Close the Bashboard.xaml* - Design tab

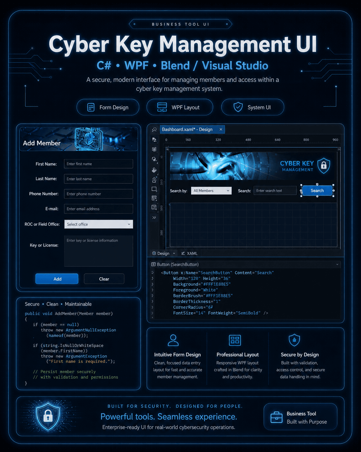tap(221, 129)
